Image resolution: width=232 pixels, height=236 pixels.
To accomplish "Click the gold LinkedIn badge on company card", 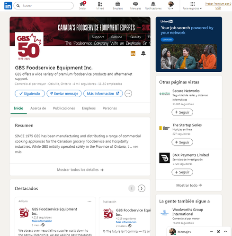I will pos(133,53).
